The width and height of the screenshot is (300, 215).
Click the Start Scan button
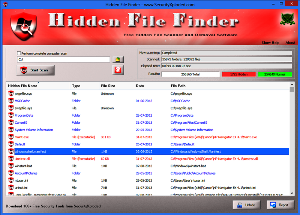point(35,70)
